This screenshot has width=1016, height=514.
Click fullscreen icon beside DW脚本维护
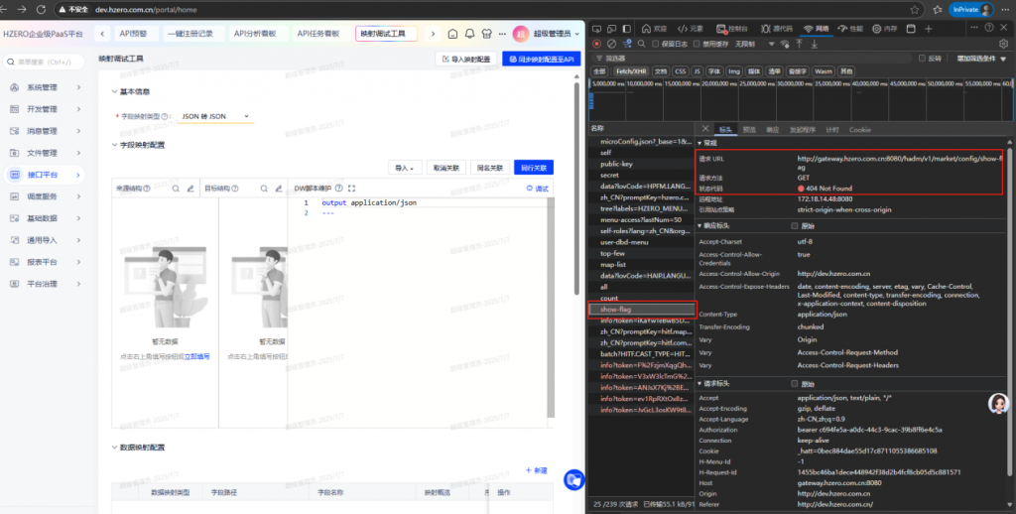tap(353, 187)
